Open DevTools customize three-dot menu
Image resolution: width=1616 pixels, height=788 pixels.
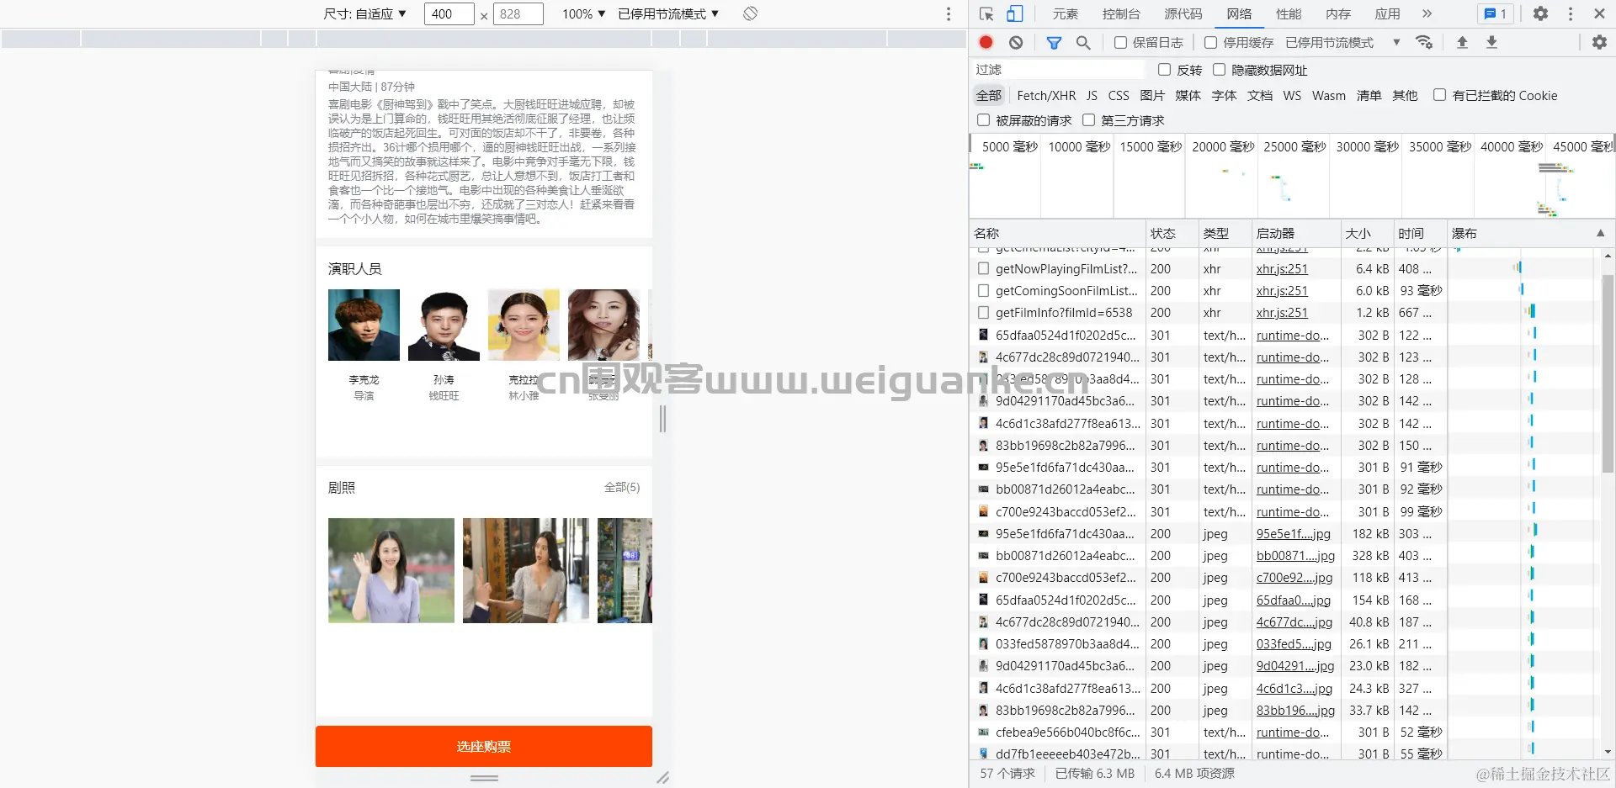(x=1571, y=13)
